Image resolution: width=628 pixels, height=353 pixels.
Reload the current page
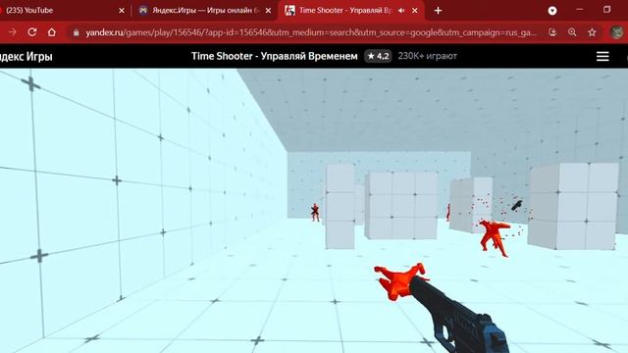[32, 32]
